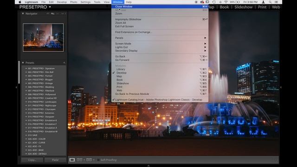The width and height of the screenshot is (297, 167).
Task: Open the Panels submenu
Action: click(160, 38)
